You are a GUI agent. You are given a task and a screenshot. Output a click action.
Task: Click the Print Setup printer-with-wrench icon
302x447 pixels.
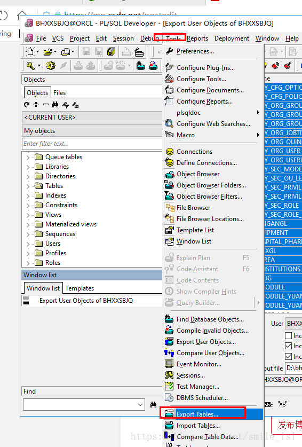(x=139, y=52)
